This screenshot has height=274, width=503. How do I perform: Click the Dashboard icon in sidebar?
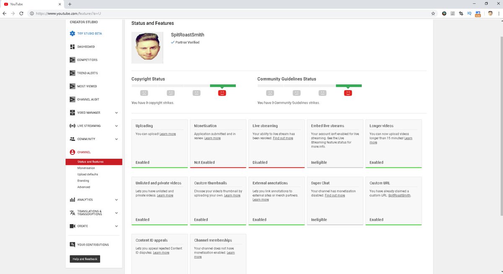[73, 47]
